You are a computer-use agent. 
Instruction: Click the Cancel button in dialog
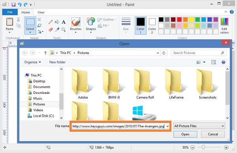tap(213, 134)
